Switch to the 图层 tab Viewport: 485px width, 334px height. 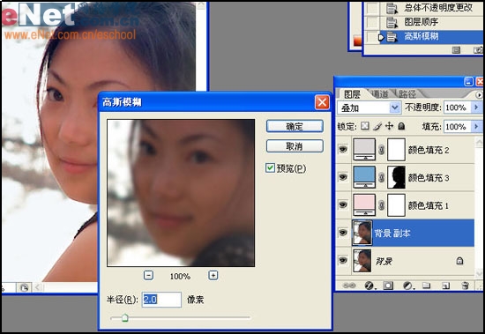pyautogui.click(x=352, y=94)
